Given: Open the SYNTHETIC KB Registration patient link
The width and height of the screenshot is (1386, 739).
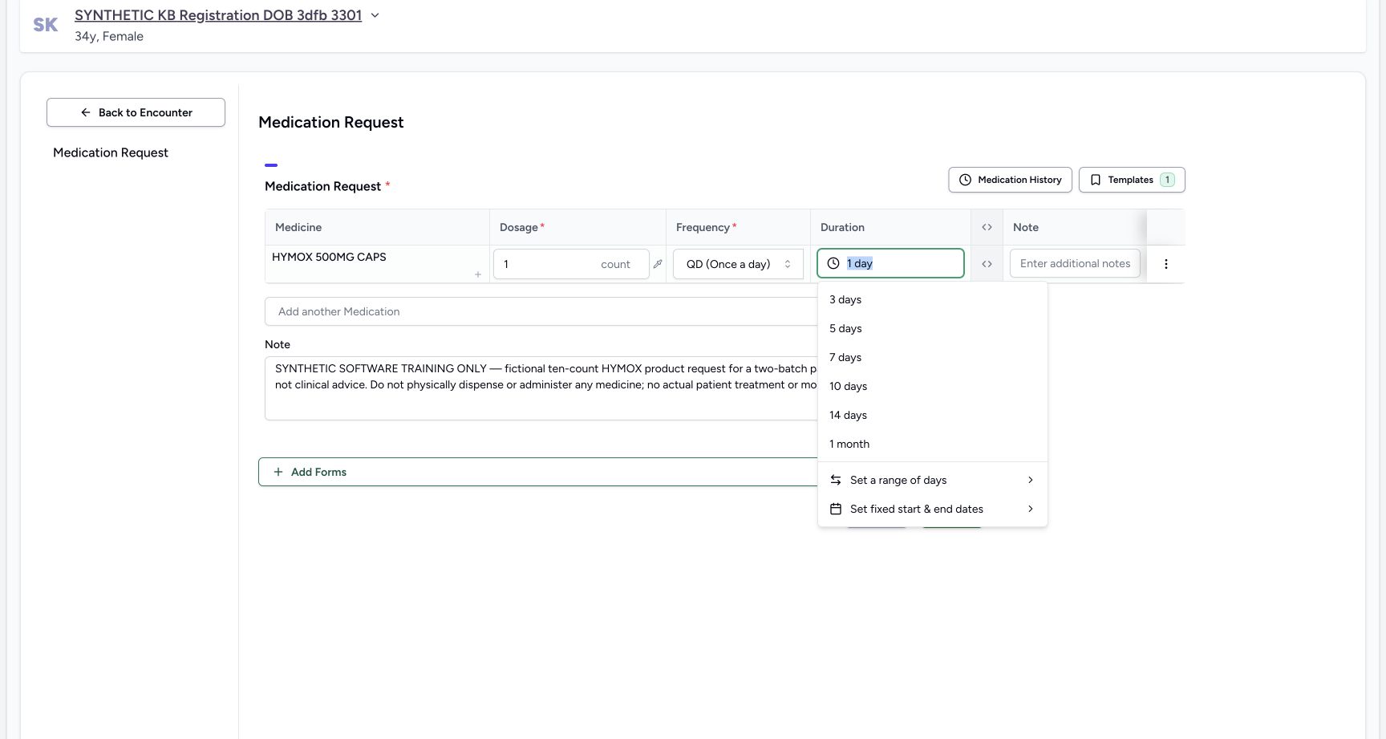Looking at the screenshot, I should click(218, 15).
